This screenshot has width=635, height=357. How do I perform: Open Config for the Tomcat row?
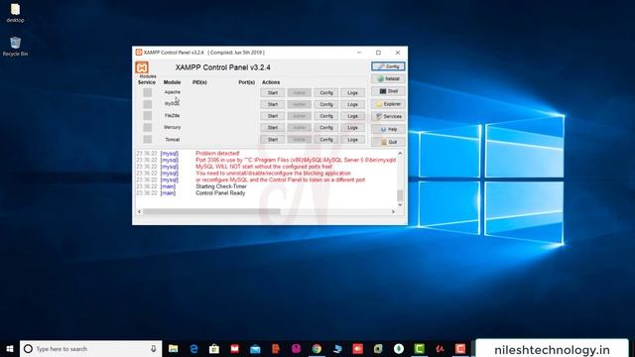coord(326,139)
